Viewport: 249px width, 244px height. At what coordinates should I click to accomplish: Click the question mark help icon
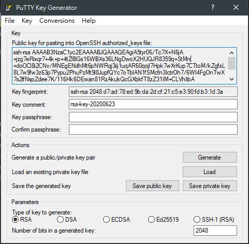[213, 7]
